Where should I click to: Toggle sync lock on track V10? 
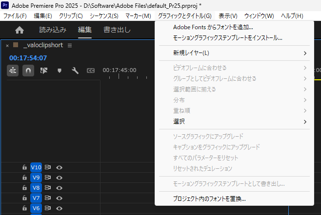click(x=48, y=167)
